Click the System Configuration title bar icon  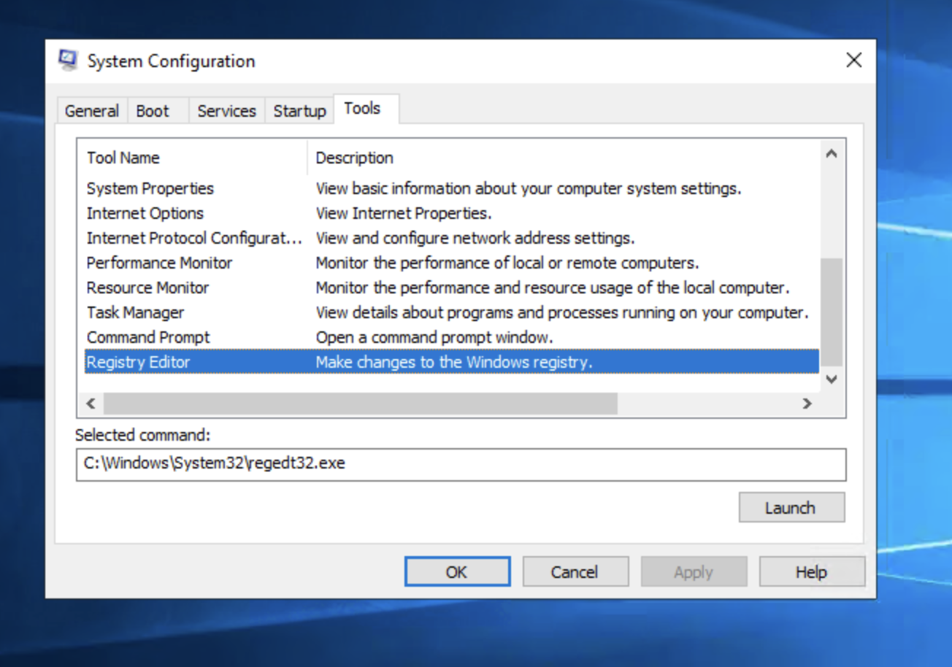68,61
